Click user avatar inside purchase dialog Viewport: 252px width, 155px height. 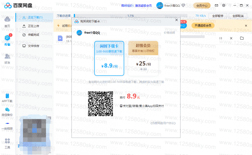(x=79, y=33)
